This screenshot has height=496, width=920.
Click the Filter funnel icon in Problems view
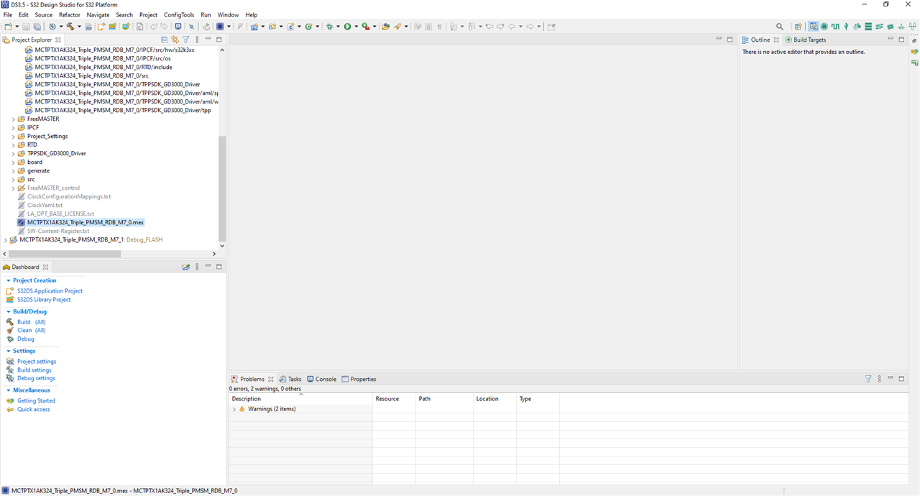tap(868, 379)
